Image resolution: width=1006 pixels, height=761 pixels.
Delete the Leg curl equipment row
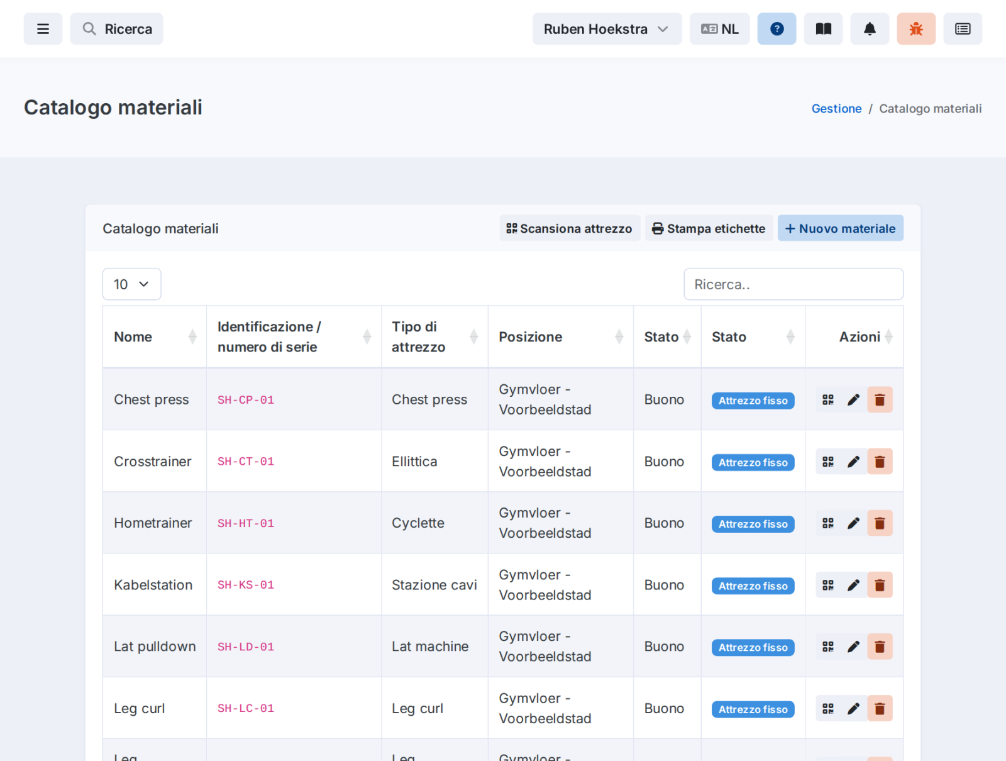880,708
